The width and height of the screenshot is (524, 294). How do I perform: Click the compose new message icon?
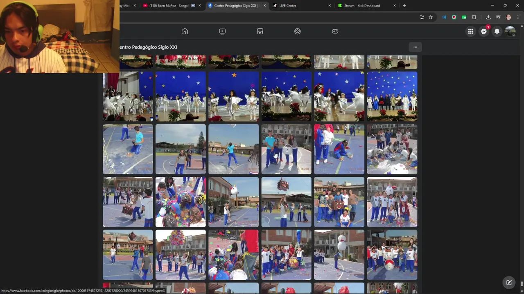click(x=509, y=283)
